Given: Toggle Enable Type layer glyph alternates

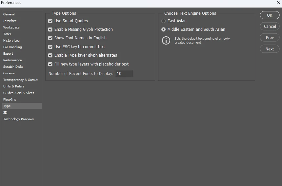Looking at the screenshot, I should (50, 55).
